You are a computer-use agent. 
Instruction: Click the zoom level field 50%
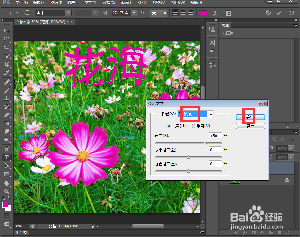21,226
